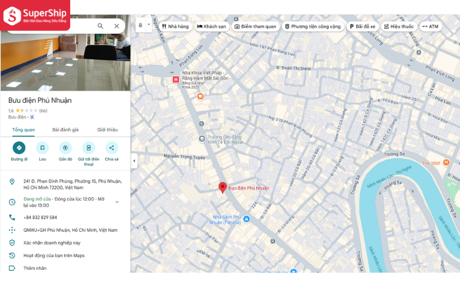Share the place with the Chia sẻ icon

pyautogui.click(x=112, y=148)
